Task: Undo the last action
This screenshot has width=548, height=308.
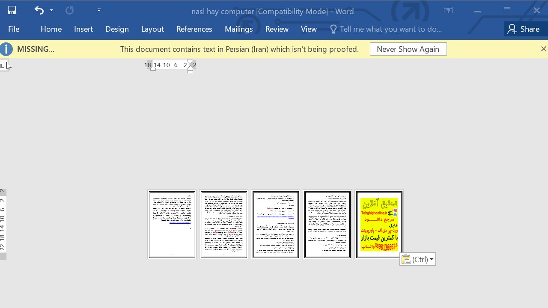Action: pyautogui.click(x=39, y=10)
